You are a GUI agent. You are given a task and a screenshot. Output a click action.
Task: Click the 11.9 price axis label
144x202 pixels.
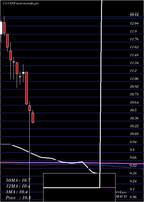pyautogui.click(x=133, y=31)
